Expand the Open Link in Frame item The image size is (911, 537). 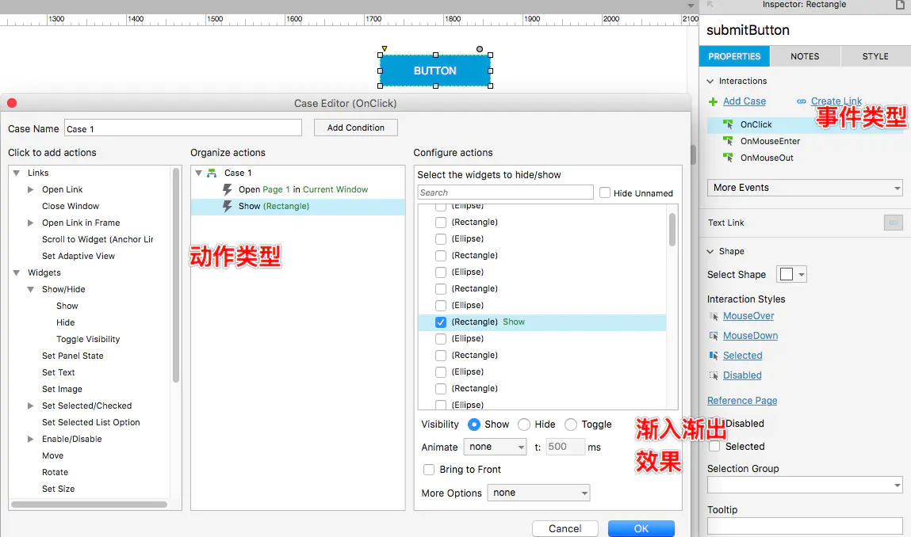[x=31, y=223]
